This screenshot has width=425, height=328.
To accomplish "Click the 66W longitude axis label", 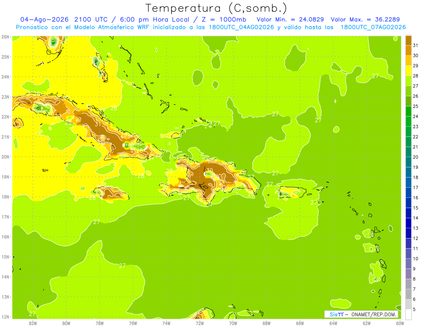I will (300, 323).
